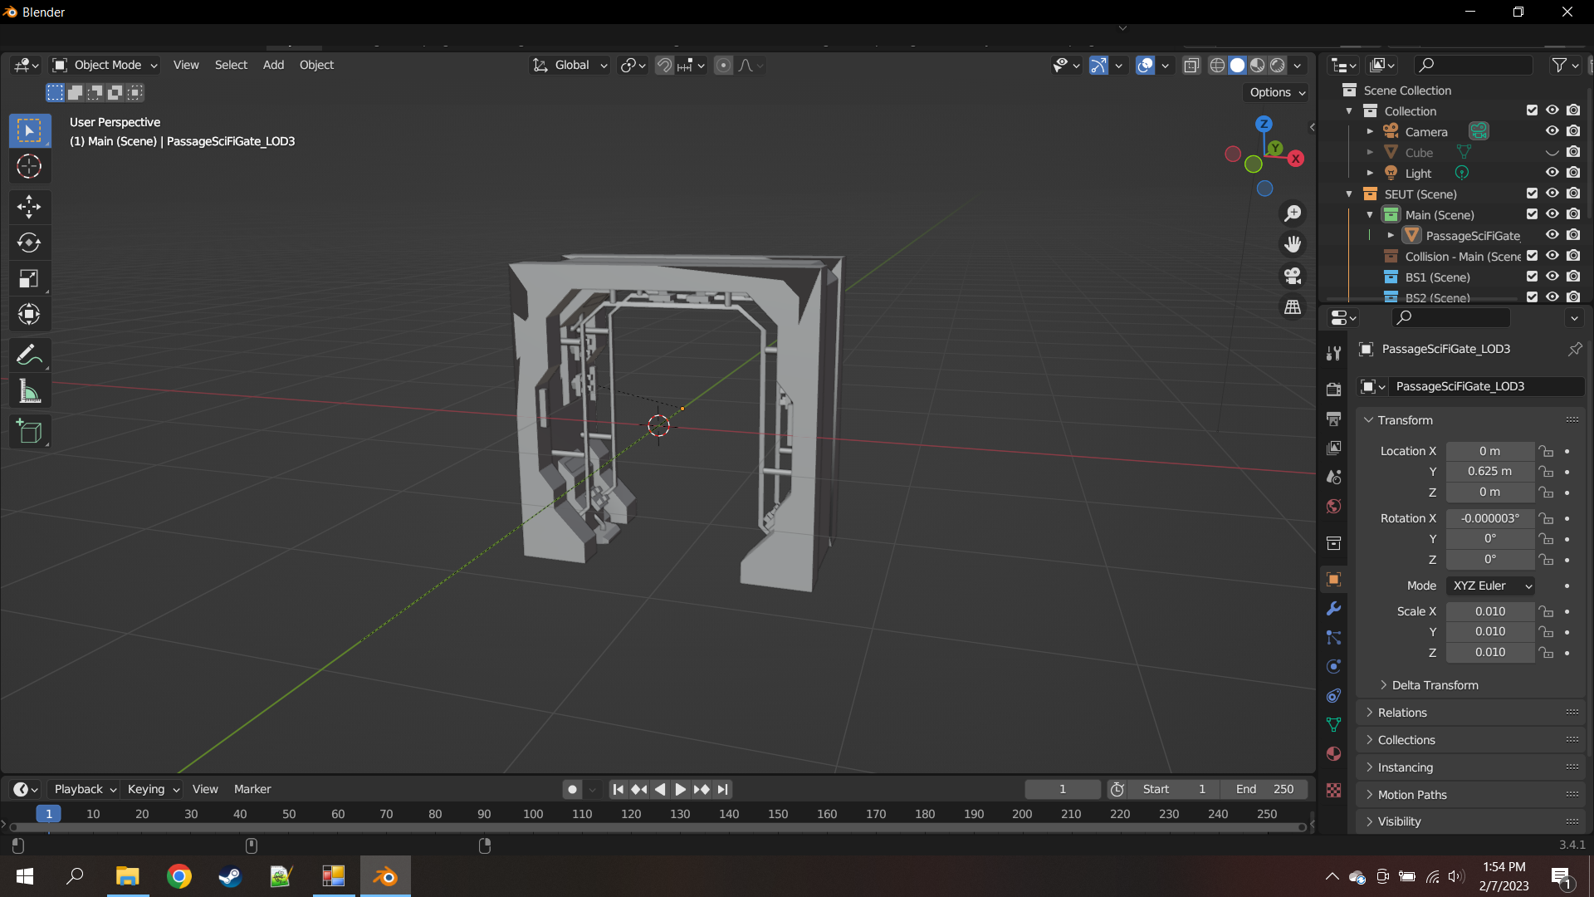Screen dimensions: 1594x897
Task: Expand the Relations panel
Action: [1402, 713]
